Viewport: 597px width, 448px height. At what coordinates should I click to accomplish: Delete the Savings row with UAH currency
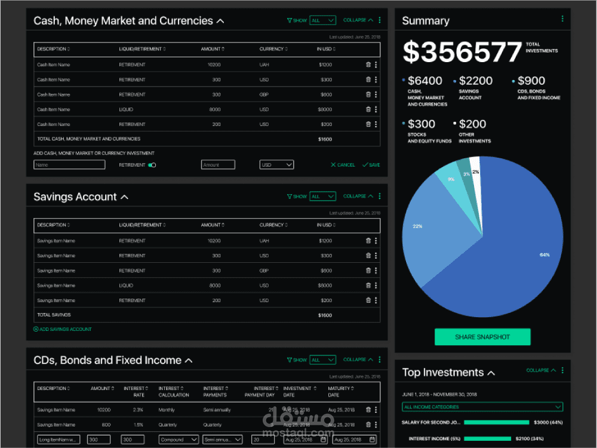tap(368, 241)
